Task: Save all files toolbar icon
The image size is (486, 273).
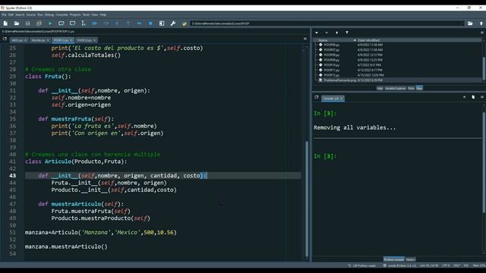Action: (x=39, y=24)
